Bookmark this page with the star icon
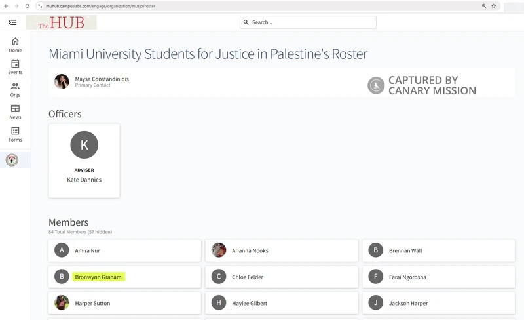Screen dimensions: 524x320 (494, 6)
